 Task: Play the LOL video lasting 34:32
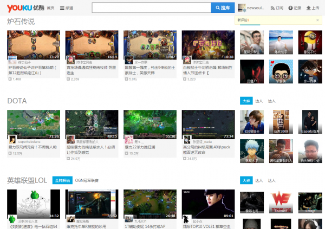point(34,204)
